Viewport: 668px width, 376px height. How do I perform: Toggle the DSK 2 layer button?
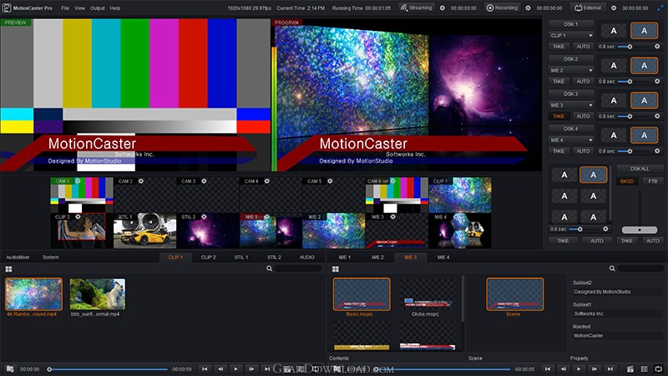pos(571,59)
